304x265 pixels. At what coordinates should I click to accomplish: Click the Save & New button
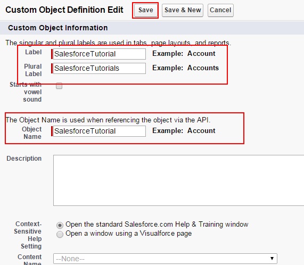point(183,10)
